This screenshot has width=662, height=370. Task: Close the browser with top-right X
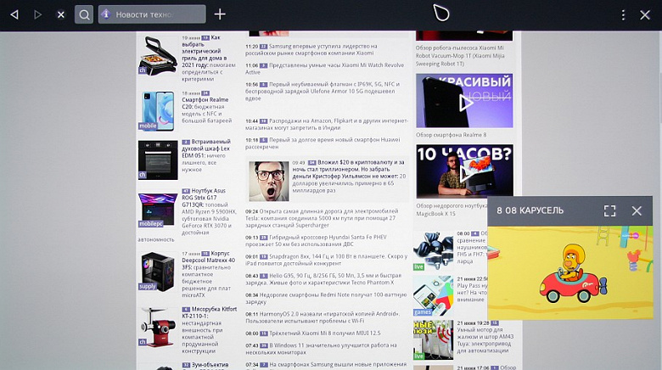pyautogui.click(x=645, y=15)
